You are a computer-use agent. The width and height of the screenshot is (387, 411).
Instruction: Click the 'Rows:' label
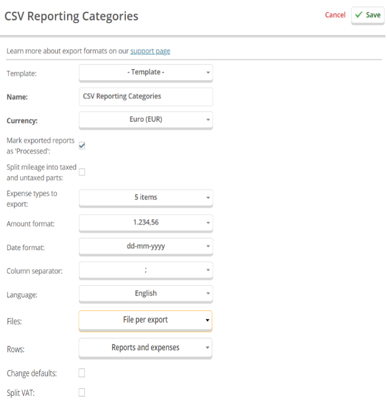coord(16,349)
